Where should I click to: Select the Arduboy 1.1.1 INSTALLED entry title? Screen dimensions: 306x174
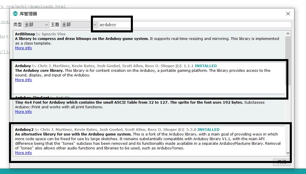click(116, 66)
